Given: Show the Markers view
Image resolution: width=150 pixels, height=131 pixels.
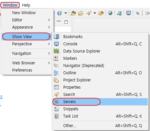Looking at the screenshot, I should [100, 58].
